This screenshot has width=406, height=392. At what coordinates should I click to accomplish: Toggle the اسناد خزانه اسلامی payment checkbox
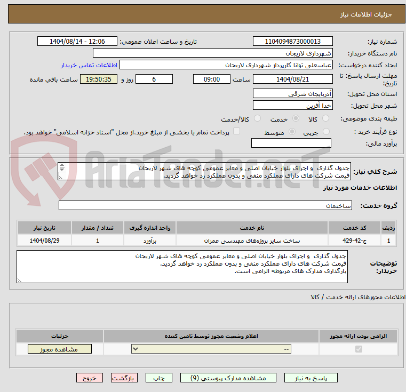236,131
